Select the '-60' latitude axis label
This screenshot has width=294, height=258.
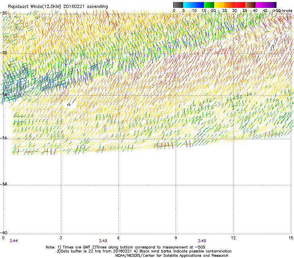[4, 233]
